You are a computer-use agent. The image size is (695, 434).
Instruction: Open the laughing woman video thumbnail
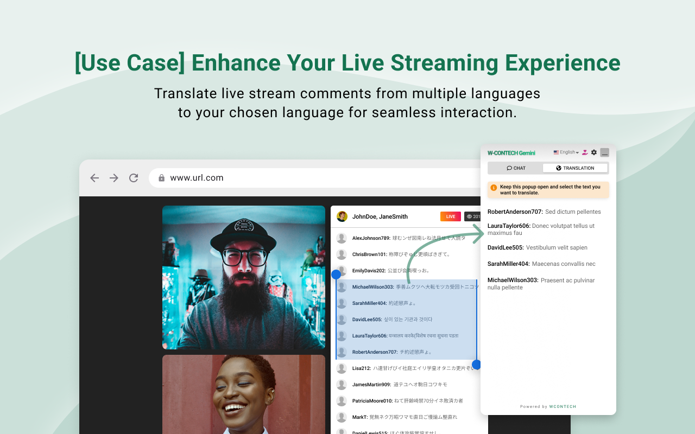tap(244, 394)
